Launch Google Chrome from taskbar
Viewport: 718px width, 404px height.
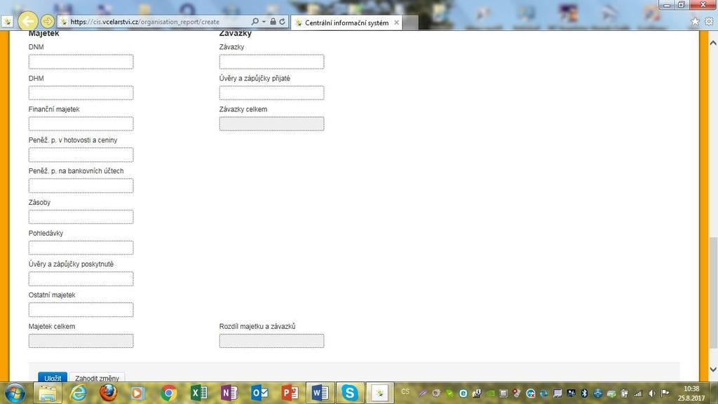[x=168, y=393]
